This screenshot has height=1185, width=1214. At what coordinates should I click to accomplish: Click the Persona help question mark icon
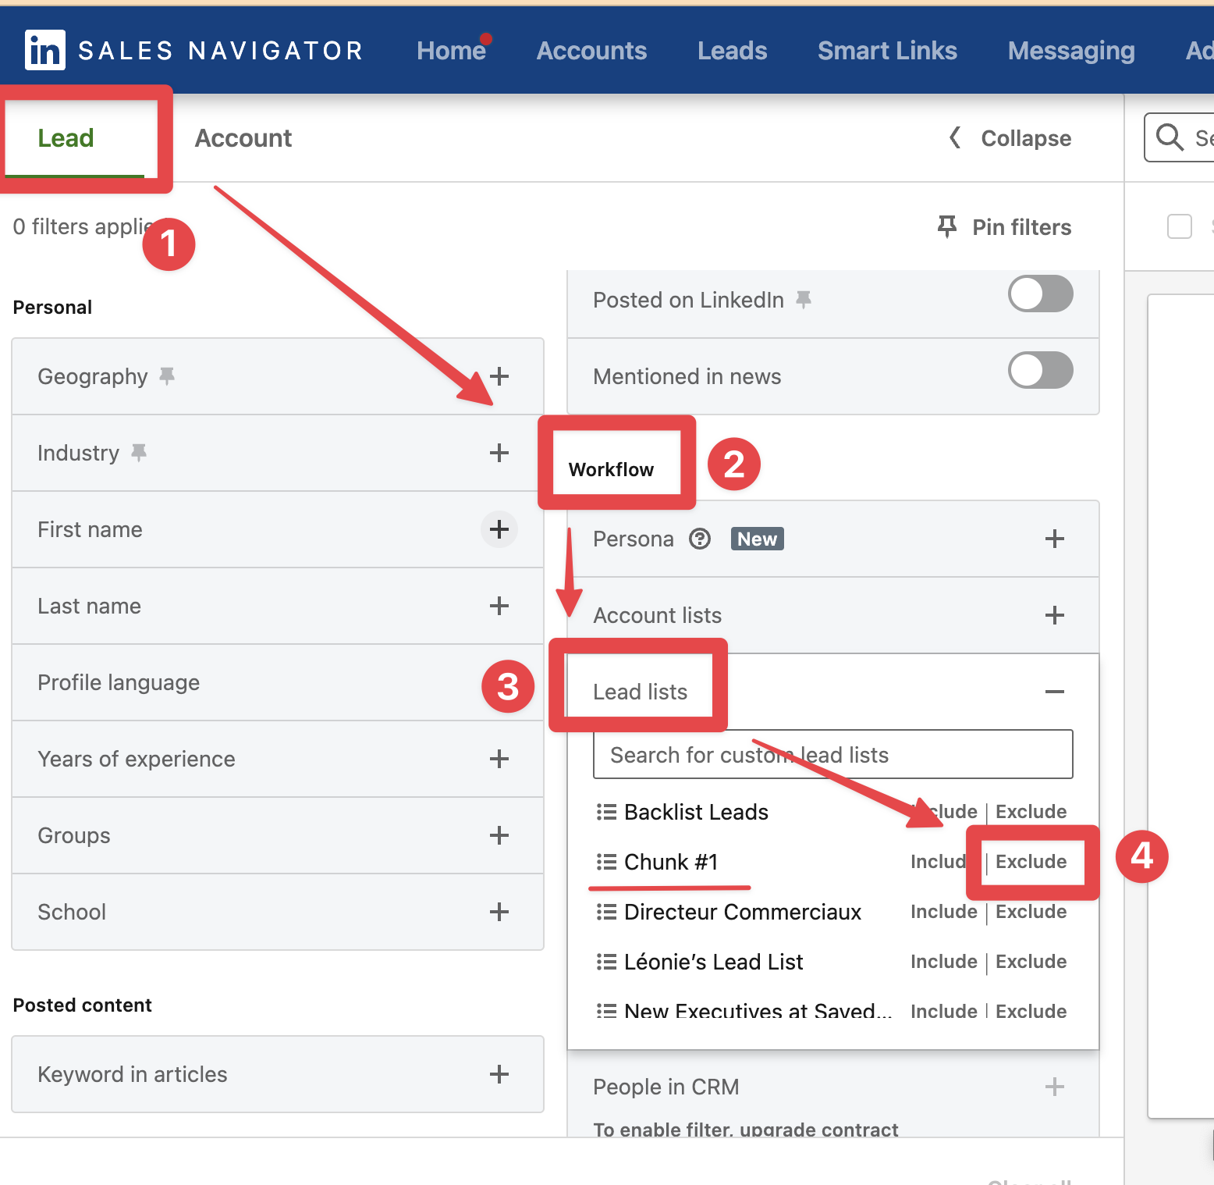(700, 539)
